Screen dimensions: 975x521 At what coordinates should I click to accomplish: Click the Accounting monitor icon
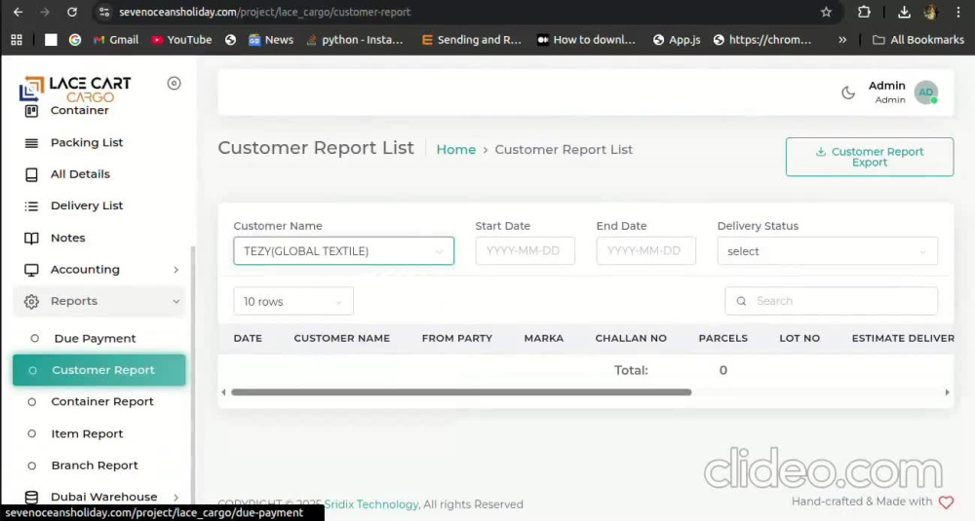(31, 270)
